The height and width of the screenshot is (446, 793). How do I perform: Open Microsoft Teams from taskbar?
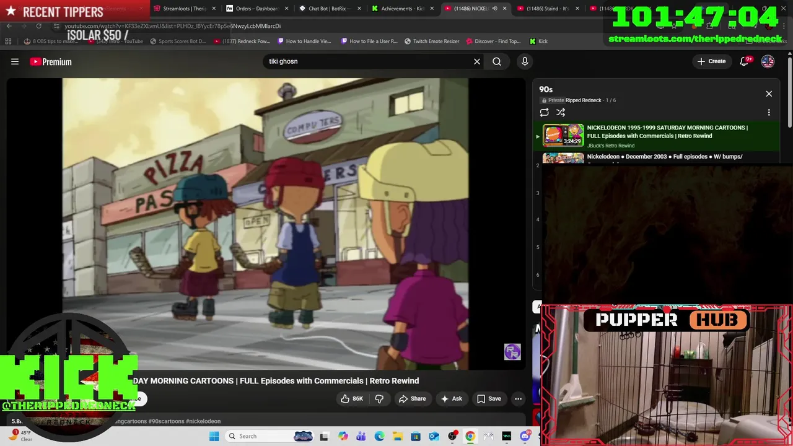pos(361,436)
